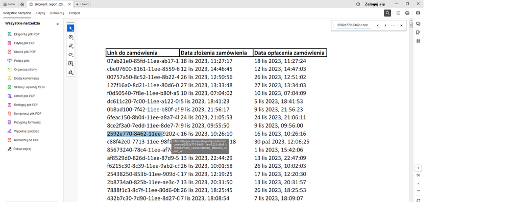Close the search box
The width and height of the screenshot is (510, 202).
click(x=401, y=26)
